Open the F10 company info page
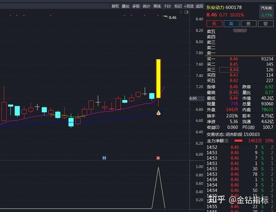This screenshot has width=276, height=212. pos(168,6)
